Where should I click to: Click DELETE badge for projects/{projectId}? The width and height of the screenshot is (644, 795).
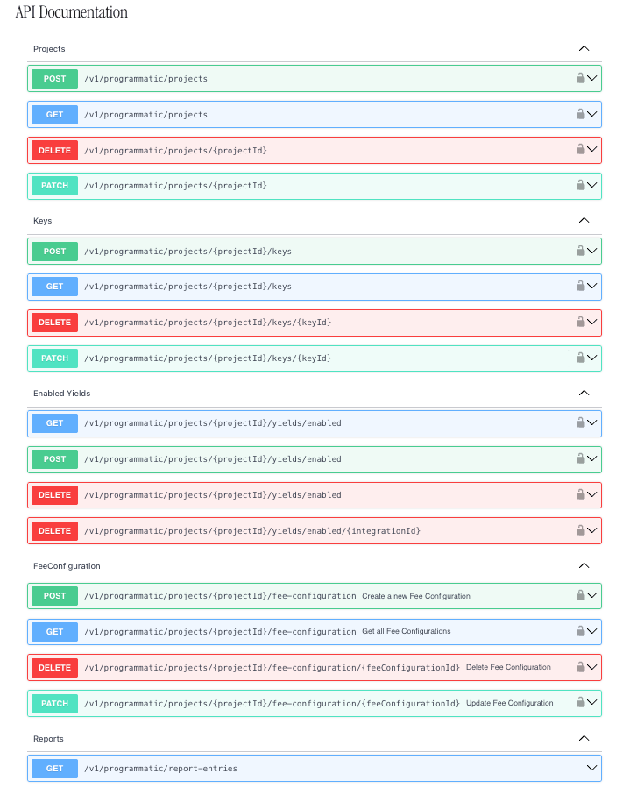pyautogui.click(x=54, y=150)
